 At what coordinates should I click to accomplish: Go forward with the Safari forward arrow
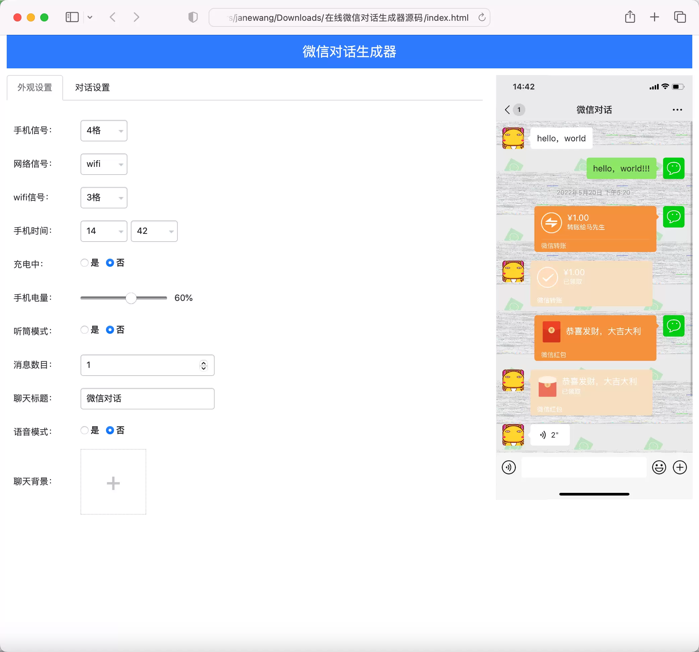(x=137, y=17)
